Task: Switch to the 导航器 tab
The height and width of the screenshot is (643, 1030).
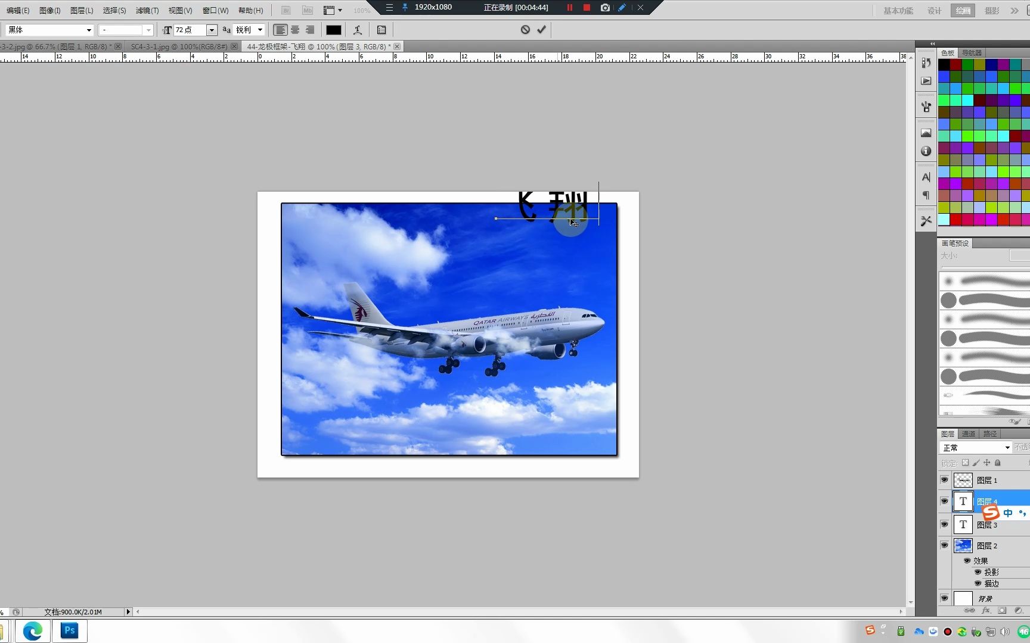Action: (x=972, y=53)
